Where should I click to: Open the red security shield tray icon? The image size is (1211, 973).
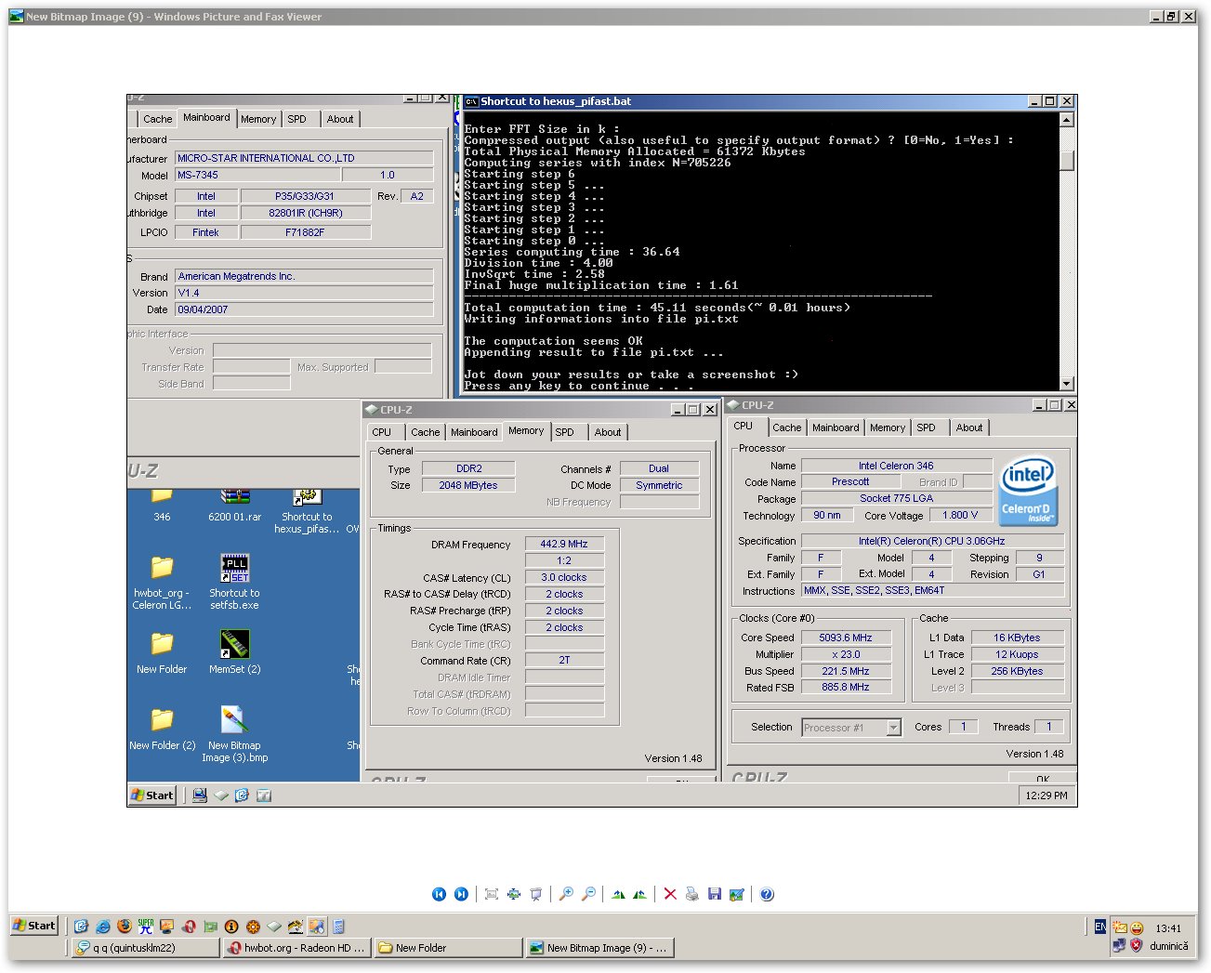tap(1136, 945)
